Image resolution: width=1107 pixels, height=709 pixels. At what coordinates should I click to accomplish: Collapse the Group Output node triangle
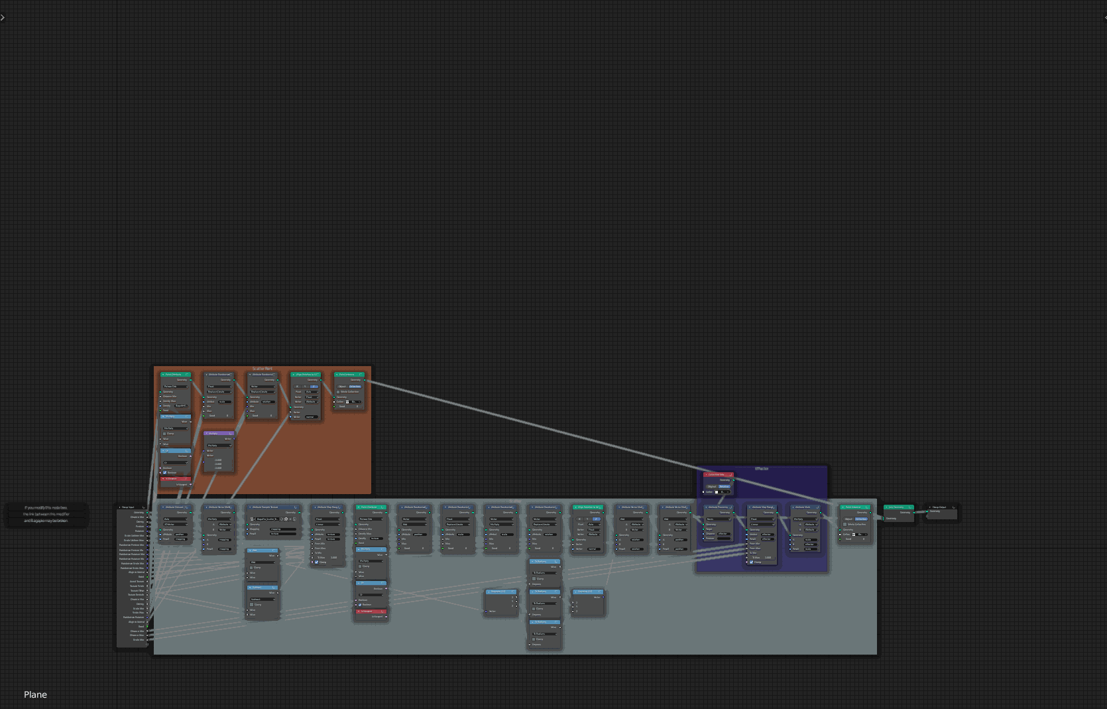(x=929, y=507)
